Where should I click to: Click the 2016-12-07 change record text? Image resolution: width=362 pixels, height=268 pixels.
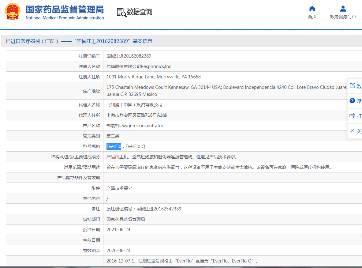pyautogui.click(x=182, y=261)
